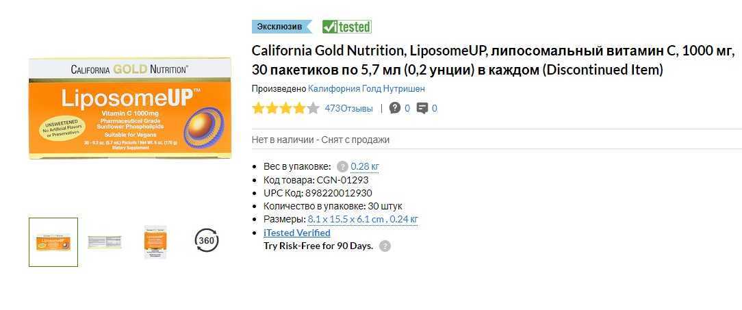Select the first front box thumbnail
742x310 pixels.
click(53, 242)
